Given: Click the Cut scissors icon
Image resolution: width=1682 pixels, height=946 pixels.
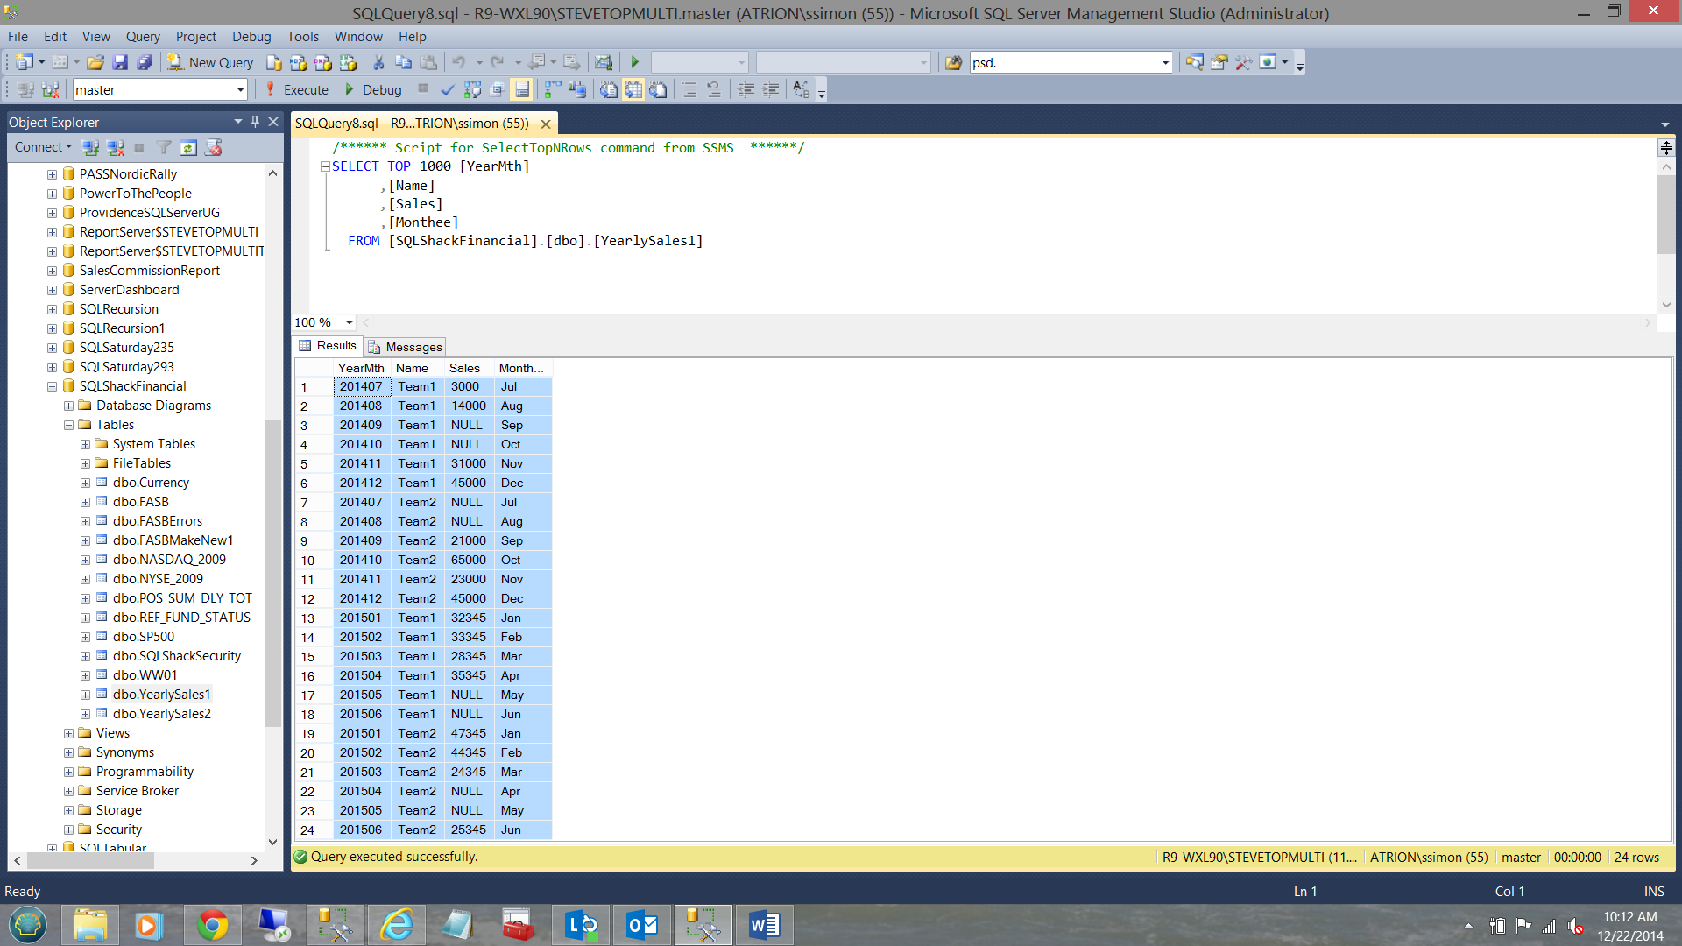Looking at the screenshot, I should [x=378, y=62].
